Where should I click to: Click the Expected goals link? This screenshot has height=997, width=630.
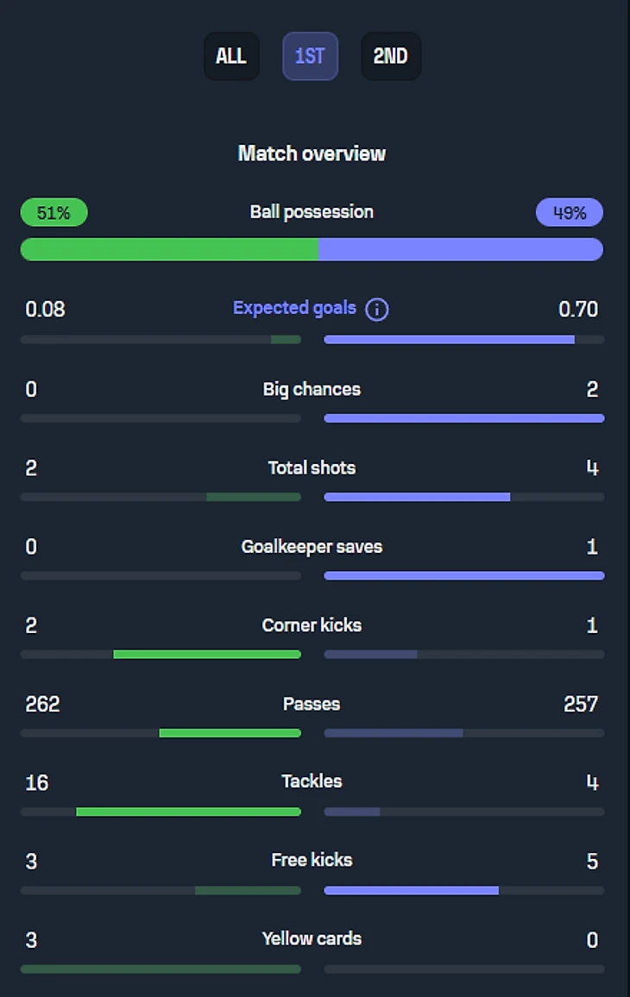pos(294,308)
